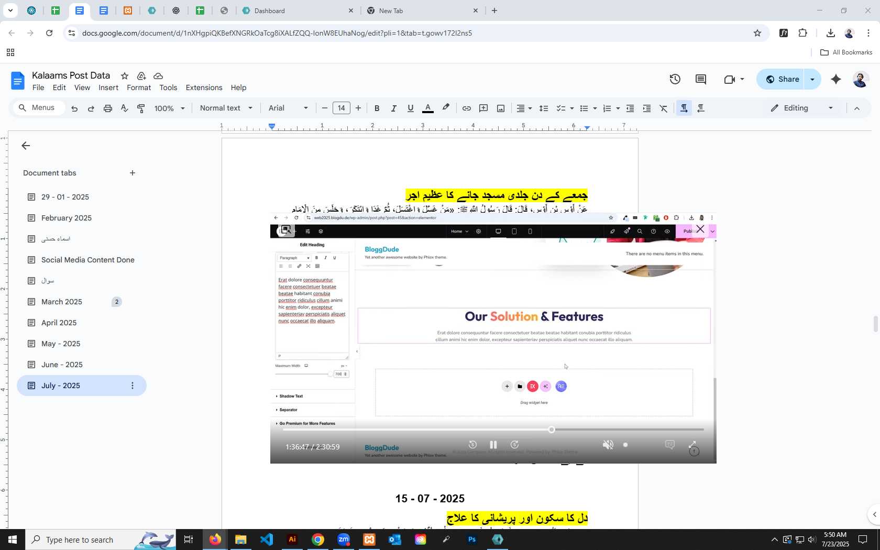Image resolution: width=880 pixels, height=550 pixels.
Task: Add a new document tab
Action: click(133, 173)
